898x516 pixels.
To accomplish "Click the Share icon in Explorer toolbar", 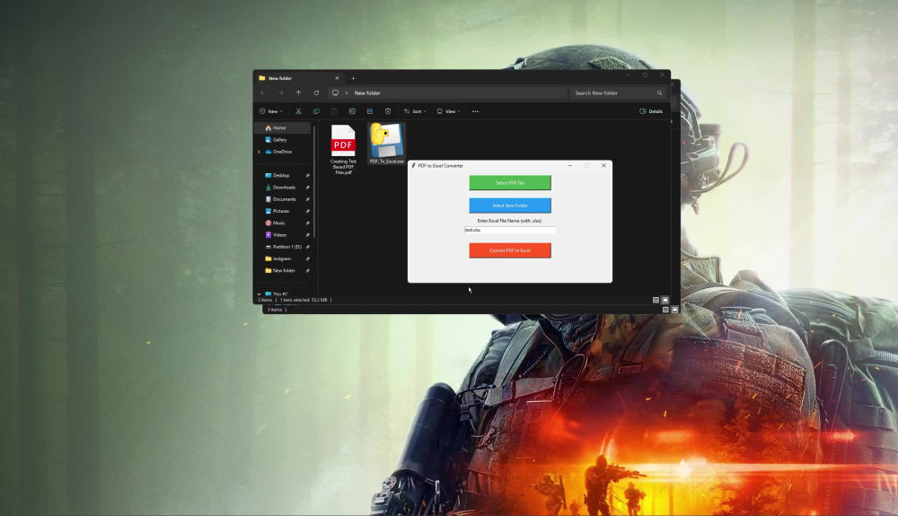I will (x=370, y=111).
